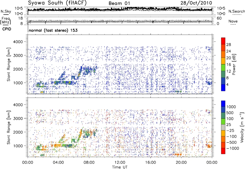Screen dimensions: 245x169
Task: Click the grey band of the velocity colorbar
Action: point(223,127)
